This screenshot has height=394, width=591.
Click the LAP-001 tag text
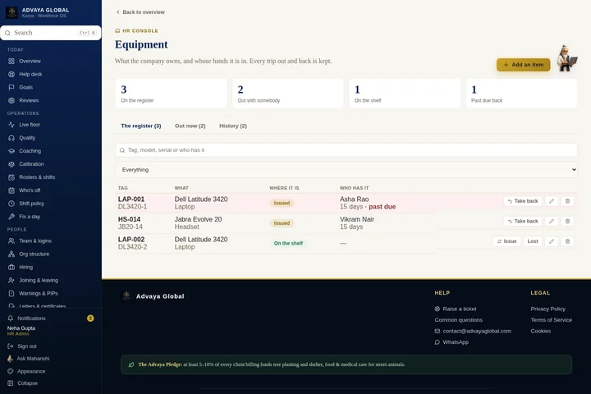(131, 199)
